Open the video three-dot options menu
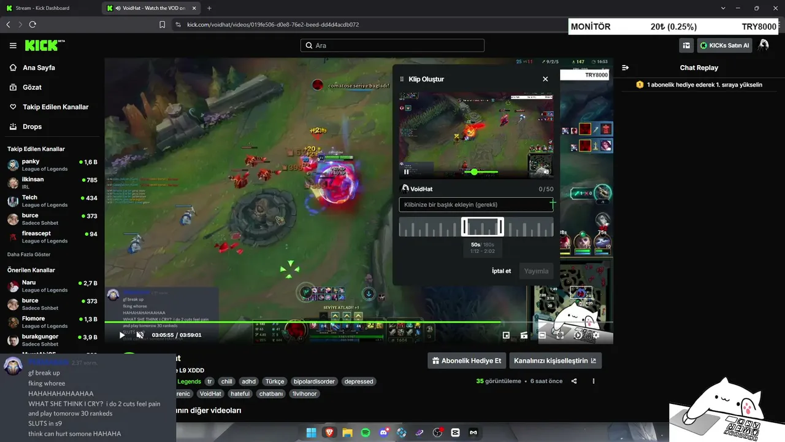Screen dimensions: 785x442 point(594,381)
